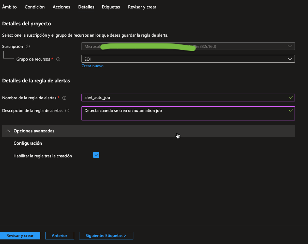Click the Opciones avanzadas collapse chevron icon
This screenshot has width=308, height=244.
pyautogui.click(x=8, y=131)
